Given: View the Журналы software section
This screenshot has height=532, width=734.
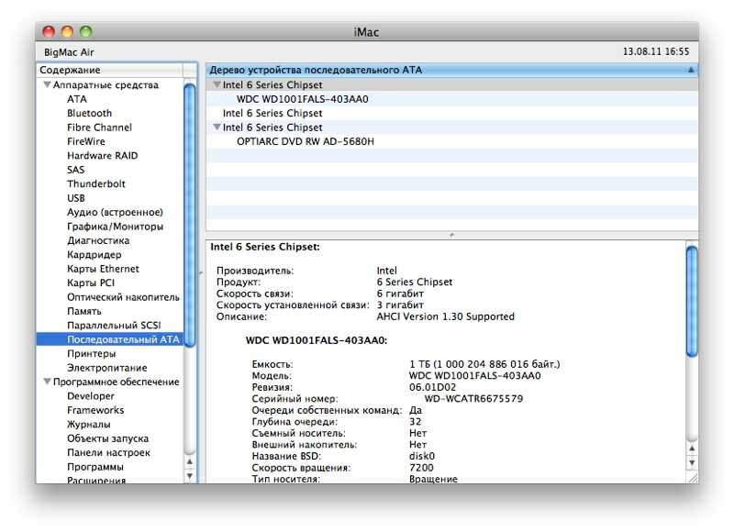Looking at the screenshot, I should click(88, 425).
